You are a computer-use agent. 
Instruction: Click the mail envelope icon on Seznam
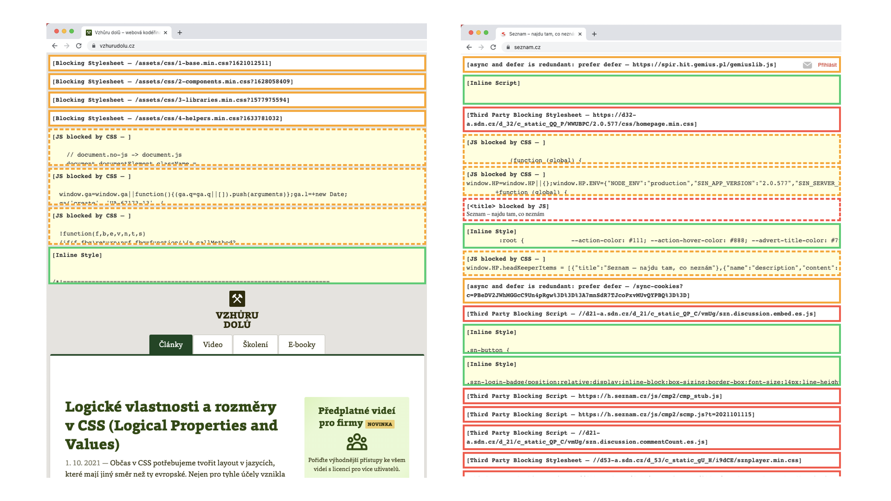(807, 65)
